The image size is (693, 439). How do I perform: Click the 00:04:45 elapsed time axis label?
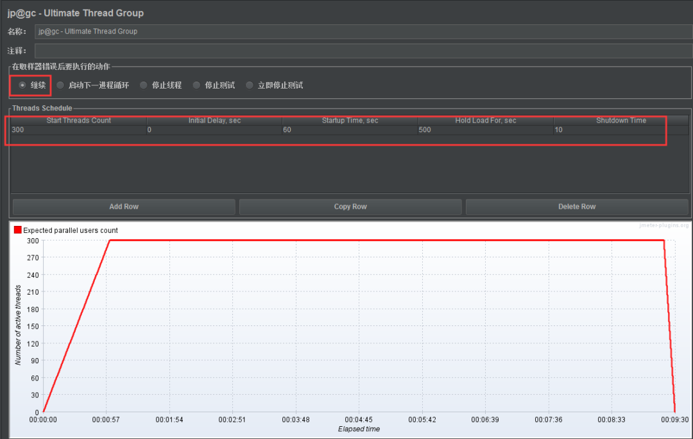(359, 420)
